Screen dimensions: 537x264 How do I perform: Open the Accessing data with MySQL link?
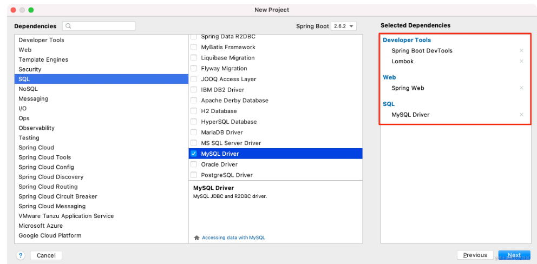(233, 237)
